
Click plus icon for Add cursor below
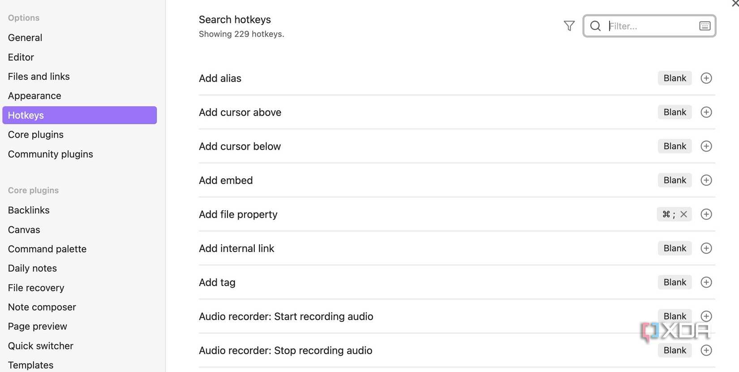click(x=706, y=146)
